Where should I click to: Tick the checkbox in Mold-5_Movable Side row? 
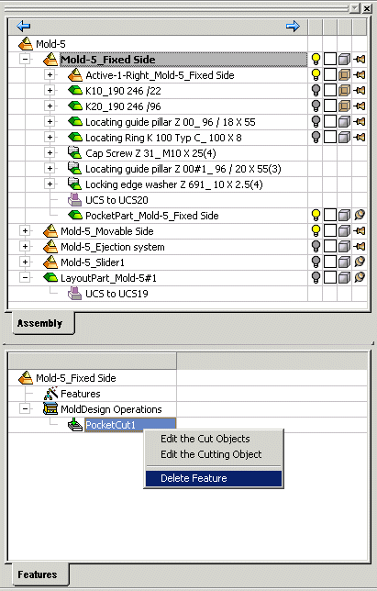coord(330,230)
